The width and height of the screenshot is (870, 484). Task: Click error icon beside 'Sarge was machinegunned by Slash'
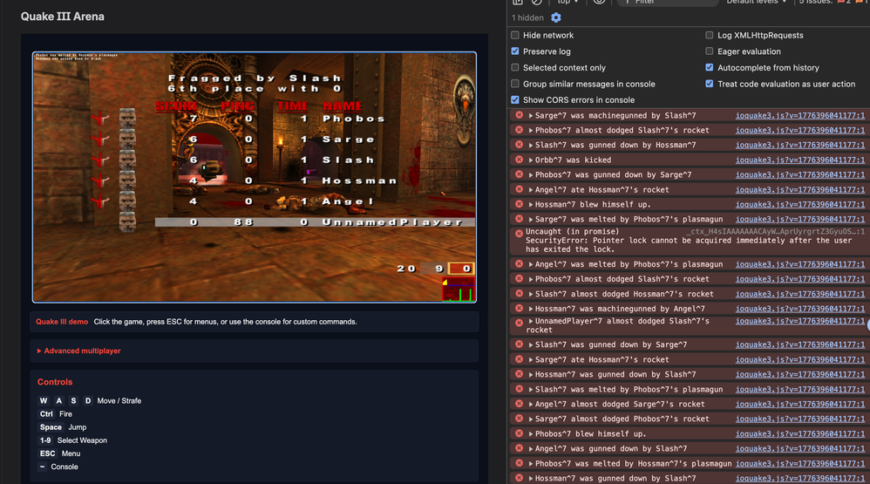pos(519,115)
